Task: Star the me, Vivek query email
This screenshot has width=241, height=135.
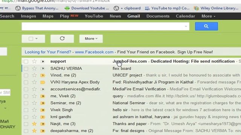Action: click(34, 96)
